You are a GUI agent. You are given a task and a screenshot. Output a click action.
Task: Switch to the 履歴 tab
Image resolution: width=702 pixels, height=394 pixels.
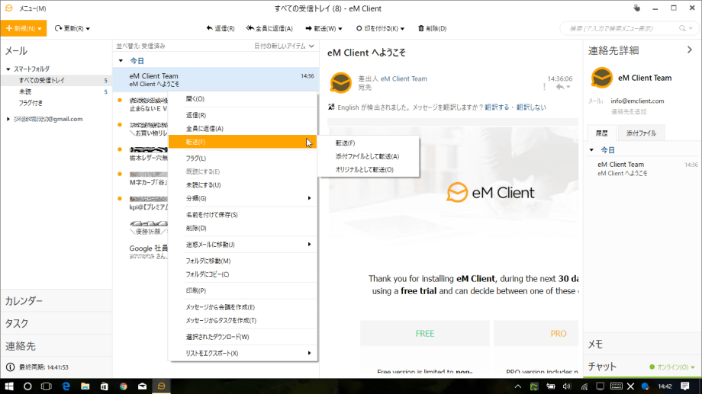[601, 133]
